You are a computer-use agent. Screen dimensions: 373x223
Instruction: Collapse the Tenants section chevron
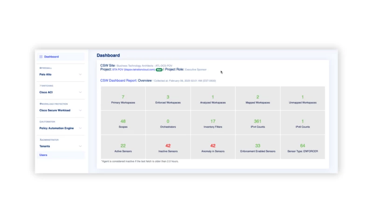click(80, 146)
